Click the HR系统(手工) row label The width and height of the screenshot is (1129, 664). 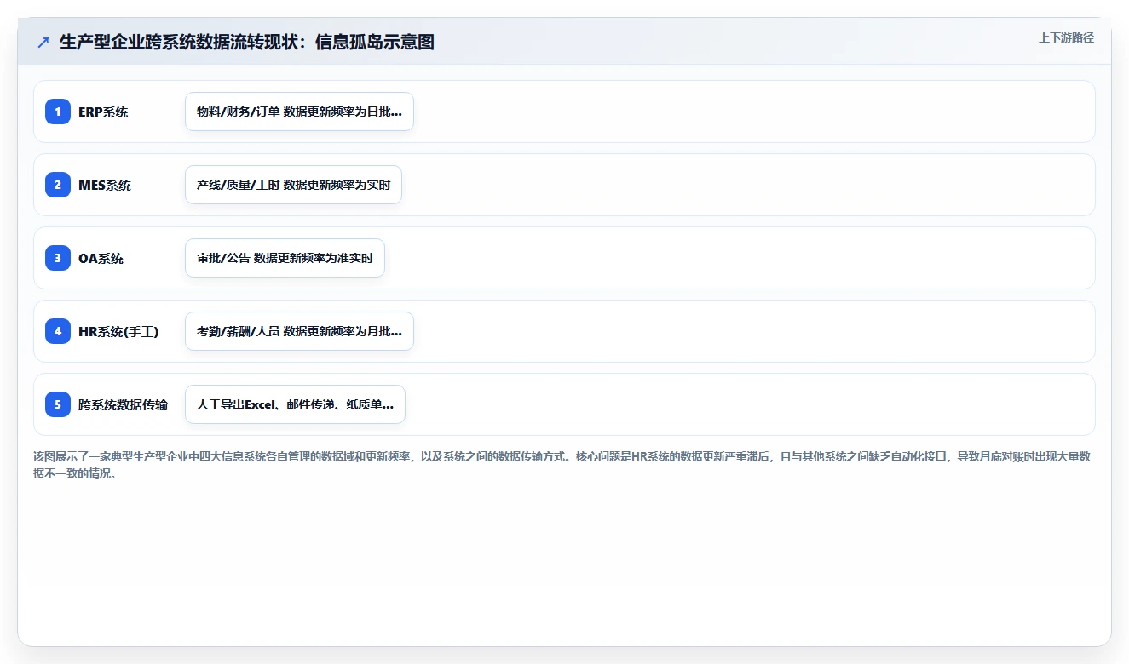(118, 331)
